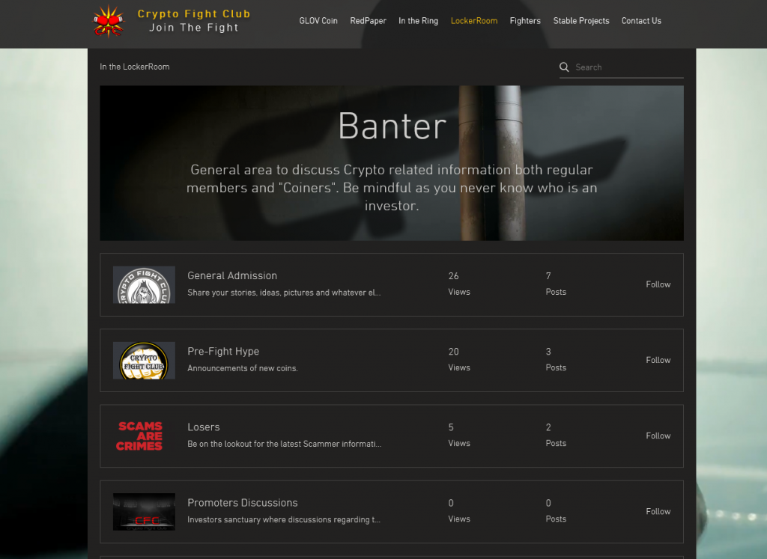Screen dimensions: 767x559
Task: Open the Pre-Fight Hype category
Action: [223, 351]
